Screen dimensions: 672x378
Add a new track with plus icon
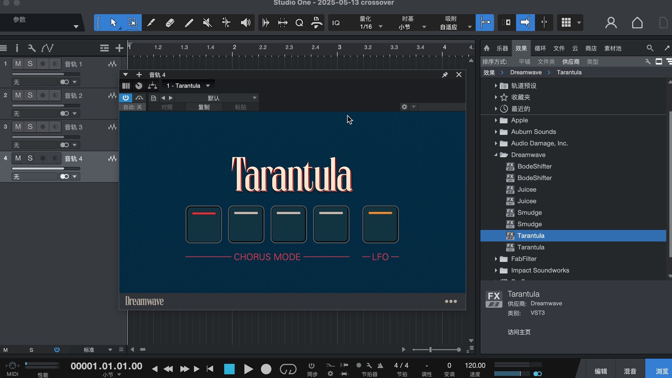coord(119,48)
